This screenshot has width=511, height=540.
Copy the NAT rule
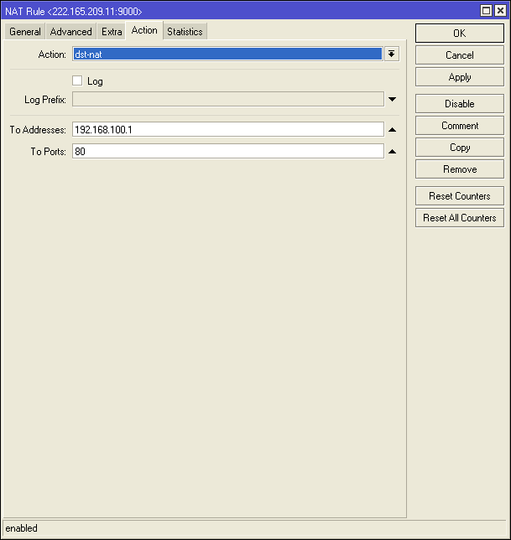459,148
